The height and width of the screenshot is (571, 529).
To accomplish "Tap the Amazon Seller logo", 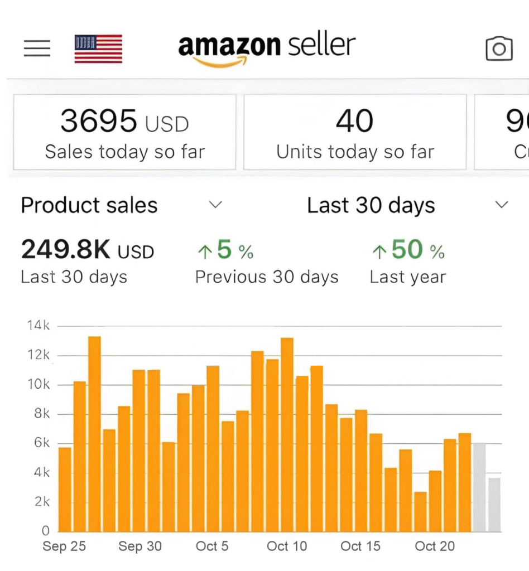I will 267,48.
